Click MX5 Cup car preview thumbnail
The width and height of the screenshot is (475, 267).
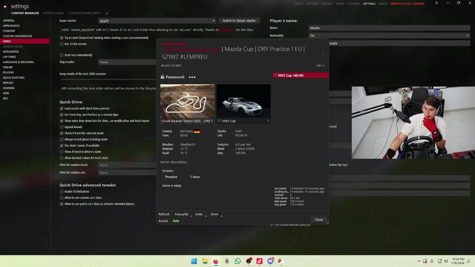click(243, 101)
